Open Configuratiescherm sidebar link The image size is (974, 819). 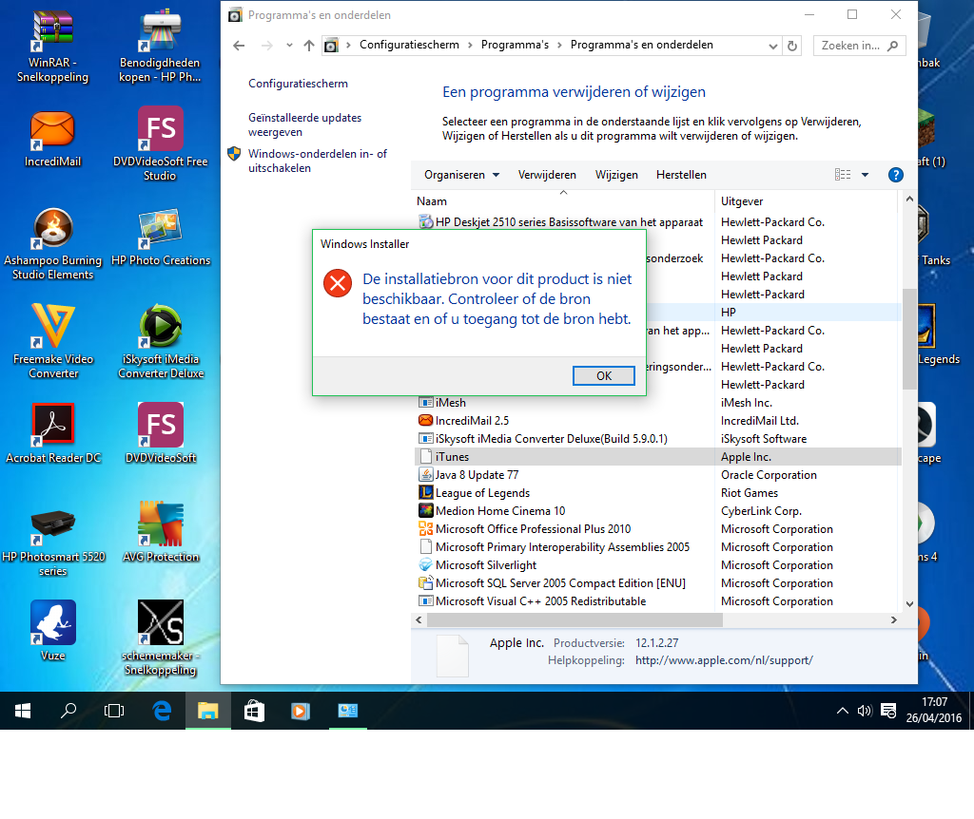(298, 84)
